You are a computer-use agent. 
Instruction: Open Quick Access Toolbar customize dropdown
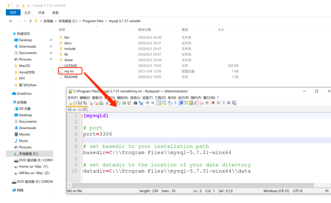pos(28,6)
